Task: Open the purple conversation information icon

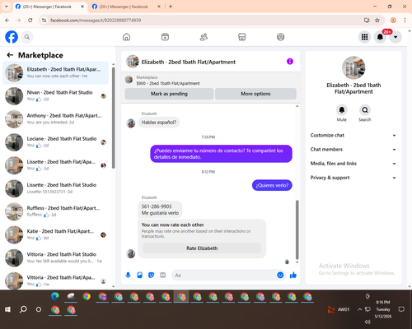Action: [x=290, y=62]
